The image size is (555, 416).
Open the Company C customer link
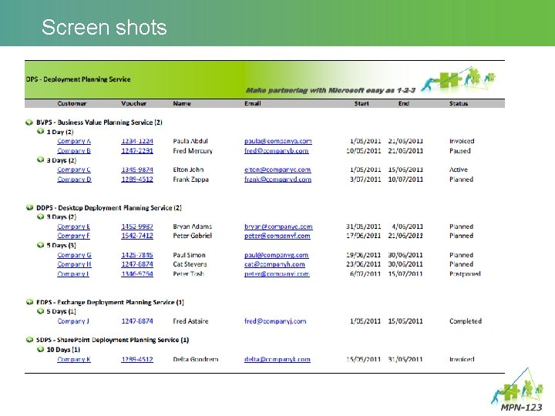pyautogui.click(x=74, y=169)
